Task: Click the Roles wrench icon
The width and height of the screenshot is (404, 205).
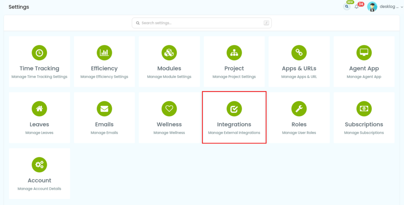Action: [x=299, y=109]
